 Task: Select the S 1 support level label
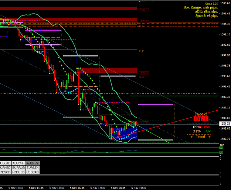pos(142,26)
